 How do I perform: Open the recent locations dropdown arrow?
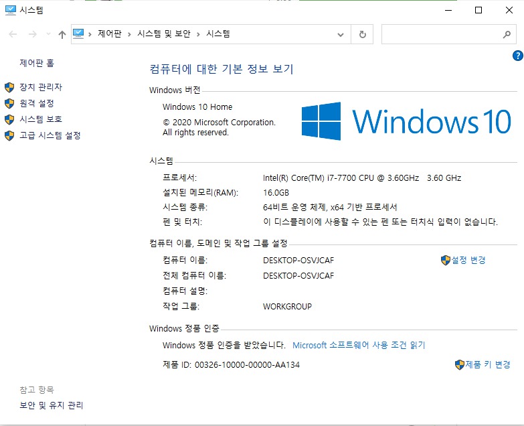pyautogui.click(x=48, y=33)
